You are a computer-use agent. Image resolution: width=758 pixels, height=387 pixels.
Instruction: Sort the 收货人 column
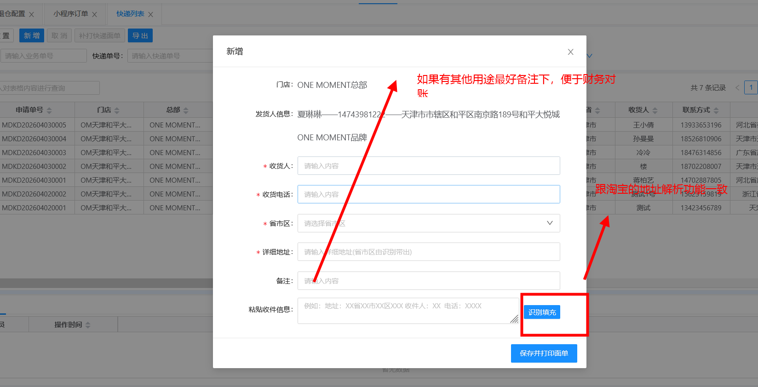(655, 110)
